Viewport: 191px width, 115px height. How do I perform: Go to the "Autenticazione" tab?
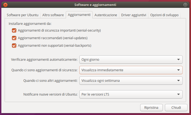(106, 15)
